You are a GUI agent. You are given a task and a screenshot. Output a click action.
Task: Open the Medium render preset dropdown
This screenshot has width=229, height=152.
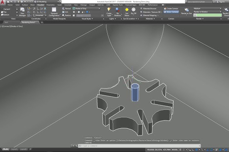[208, 9]
